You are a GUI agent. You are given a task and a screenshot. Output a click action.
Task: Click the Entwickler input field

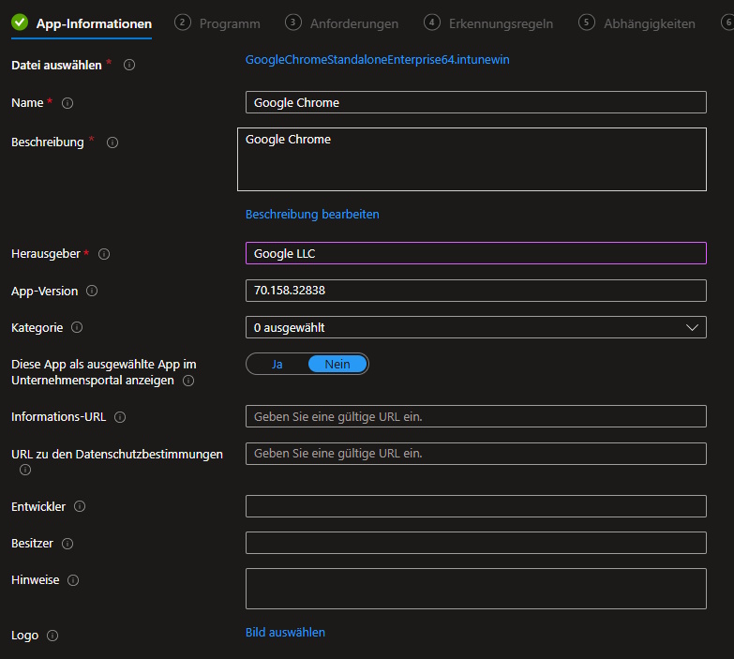pos(476,506)
